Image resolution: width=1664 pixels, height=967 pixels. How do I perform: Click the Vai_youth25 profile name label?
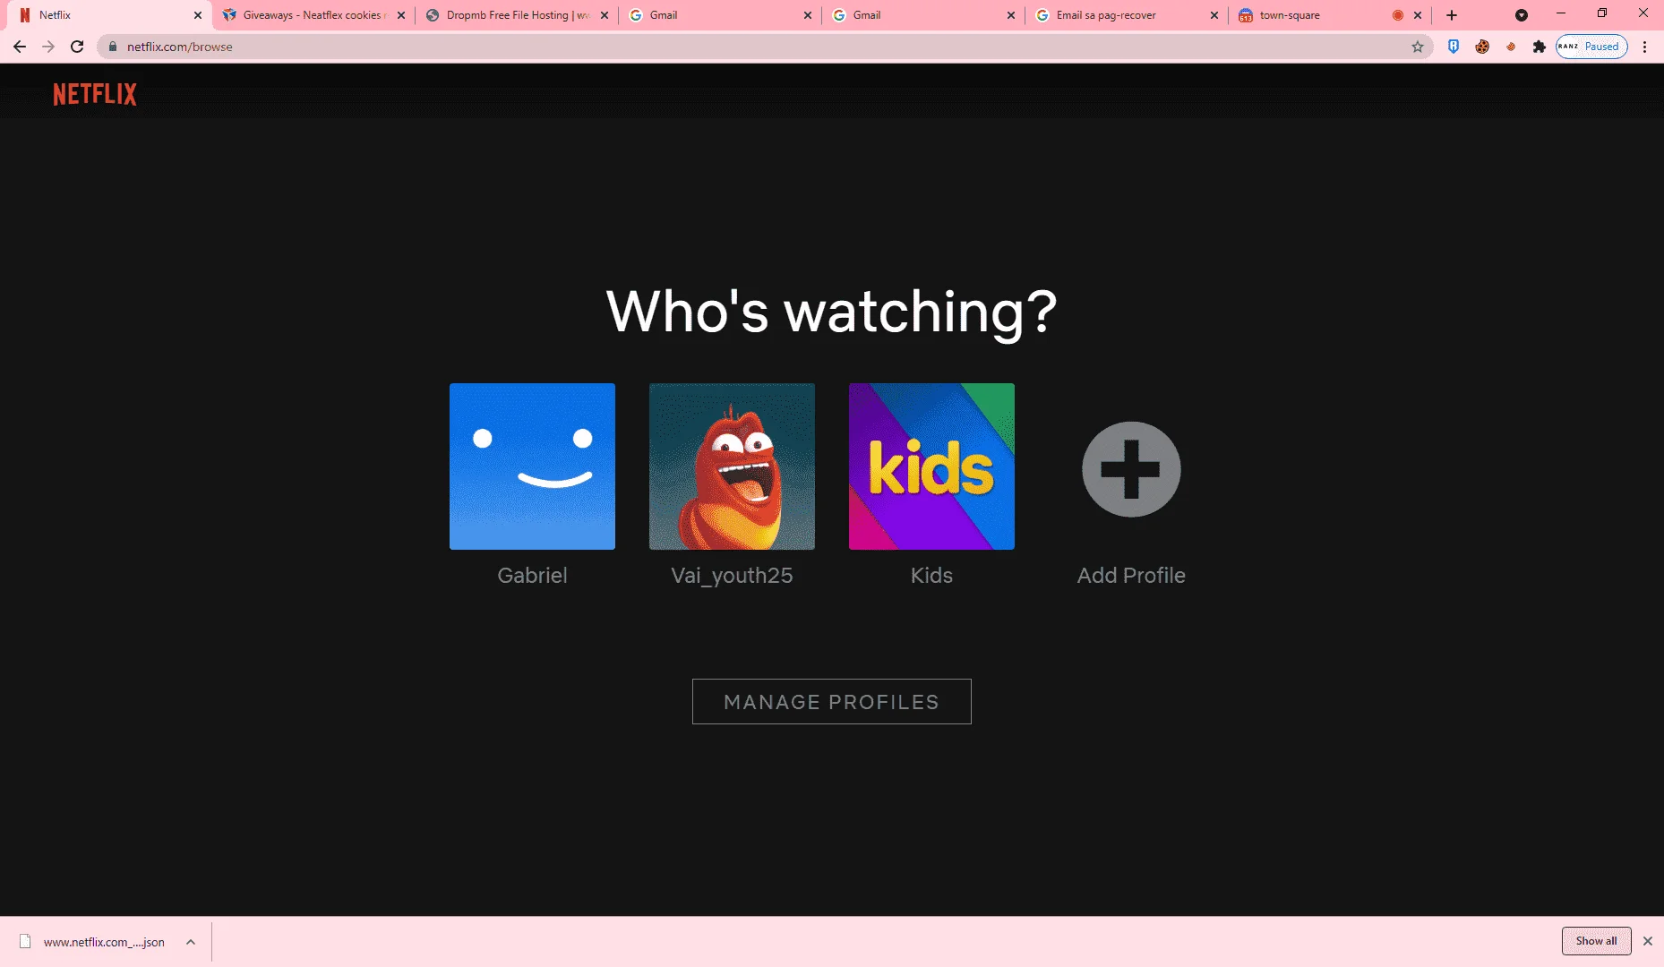732,576
